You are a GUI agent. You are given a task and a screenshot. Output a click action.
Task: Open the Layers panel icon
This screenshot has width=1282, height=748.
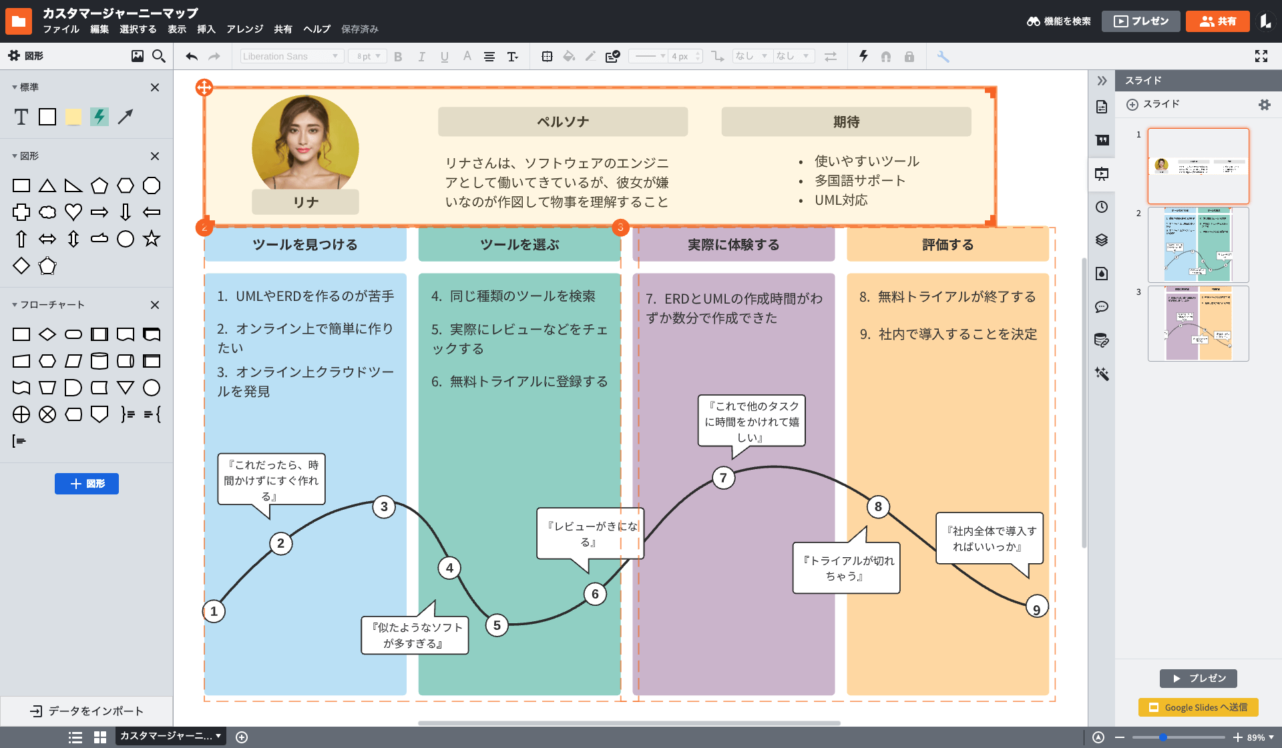(1102, 240)
